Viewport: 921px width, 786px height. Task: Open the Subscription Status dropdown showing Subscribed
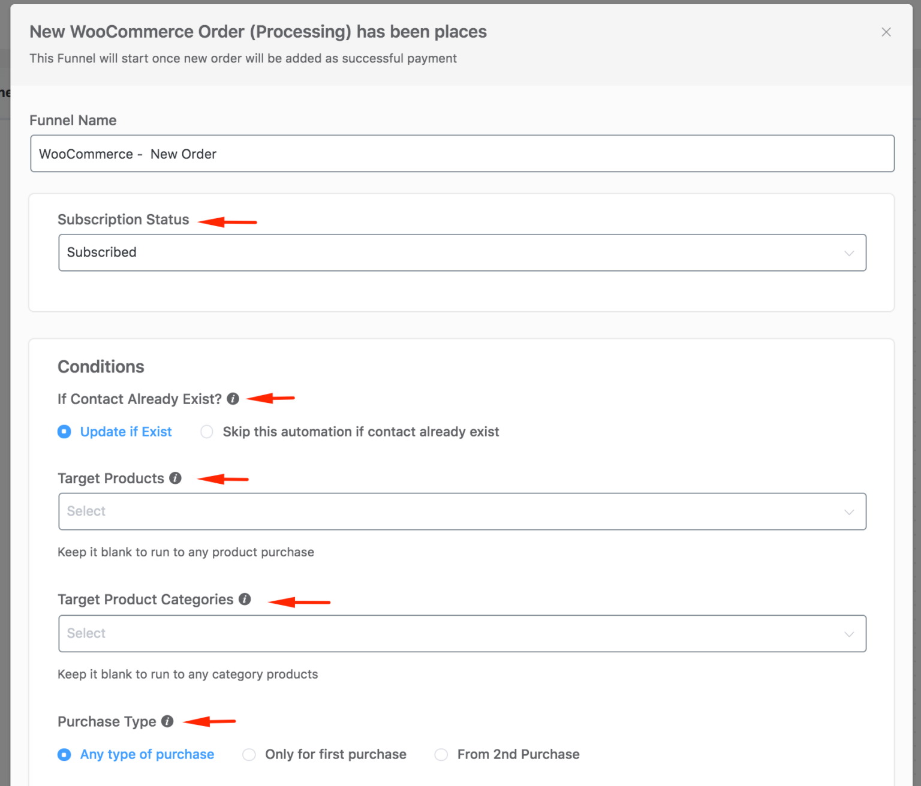pyautogui.click(x=462, y=252)
